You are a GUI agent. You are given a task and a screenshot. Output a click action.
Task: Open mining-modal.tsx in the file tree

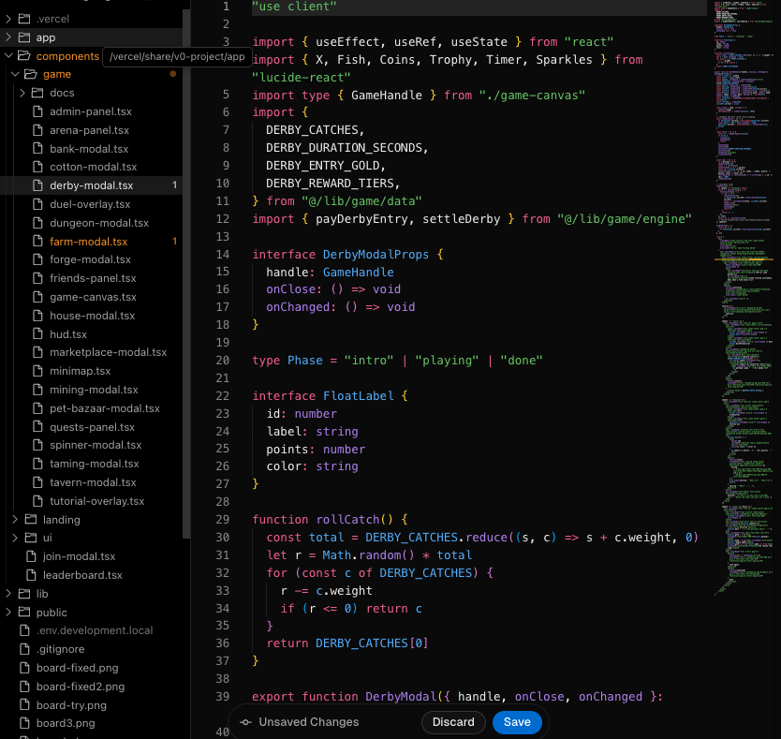(x=94, y=390)
